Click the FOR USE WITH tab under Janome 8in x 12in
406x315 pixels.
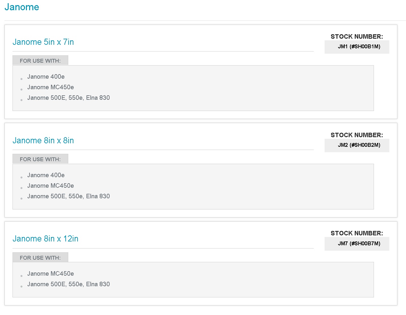[40, 258]
